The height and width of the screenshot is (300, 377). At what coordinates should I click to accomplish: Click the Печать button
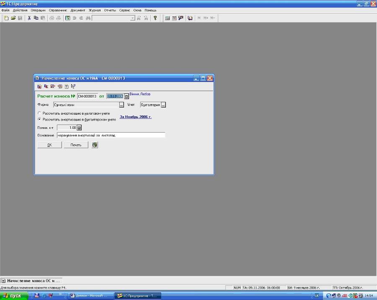[x=76, y=145]
